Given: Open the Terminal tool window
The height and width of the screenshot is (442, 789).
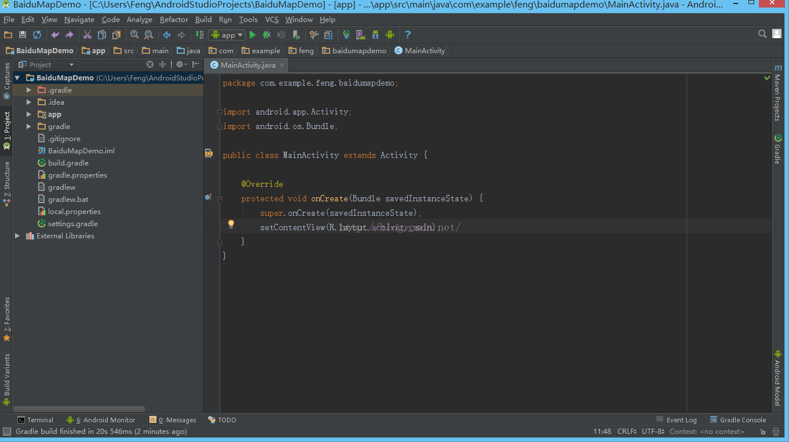Looking at the screenshot, I should 35,420.
